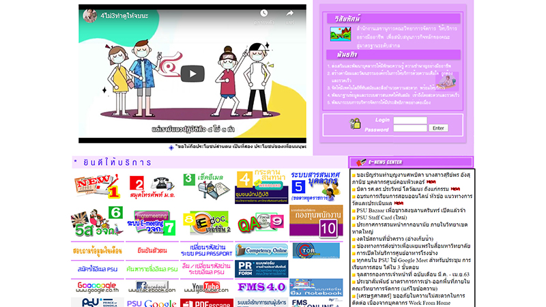The width and height of the screenshot is (546, 307).
Task: Open the Google www.google.co.th logo
Action: click(x=98, y=287)
